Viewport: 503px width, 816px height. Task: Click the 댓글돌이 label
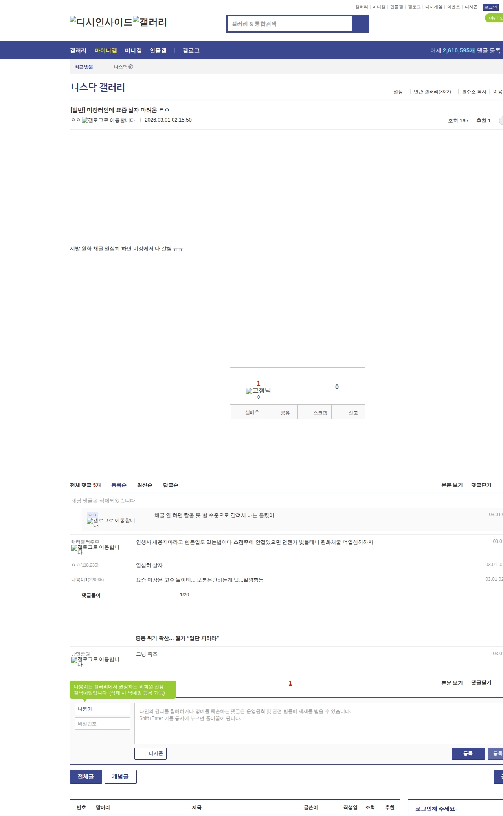pyautogui.click(x=91, y=595)
